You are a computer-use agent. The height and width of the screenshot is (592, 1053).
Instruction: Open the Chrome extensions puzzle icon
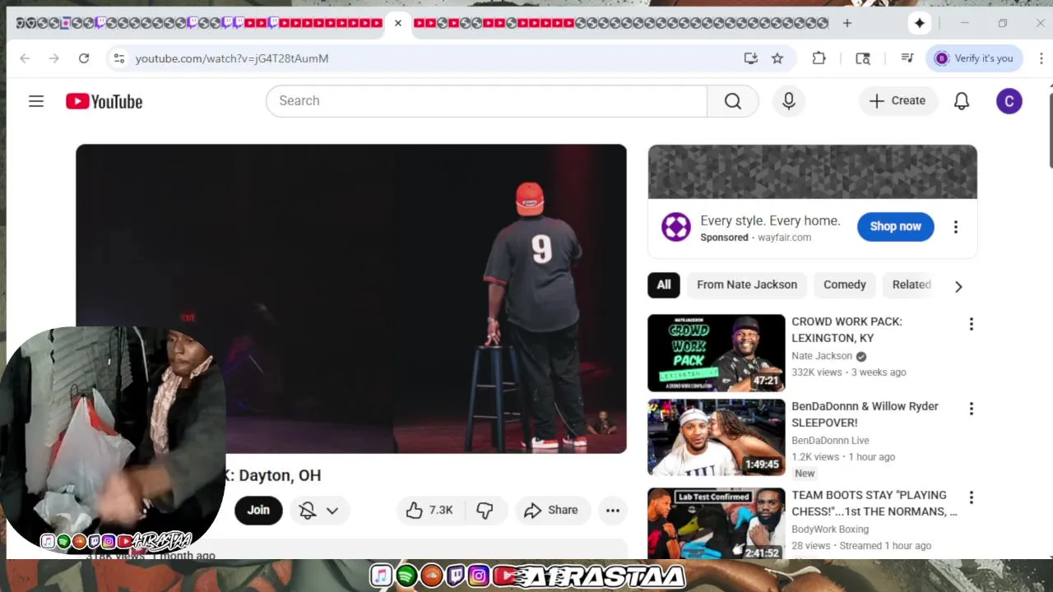click(x=819, y=58)
